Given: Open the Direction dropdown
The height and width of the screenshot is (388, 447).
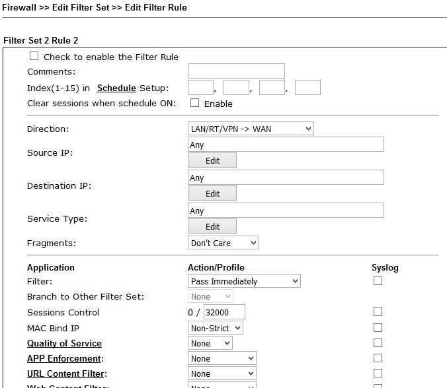Looking at the screenshot, I should click(x=251, y=129).
